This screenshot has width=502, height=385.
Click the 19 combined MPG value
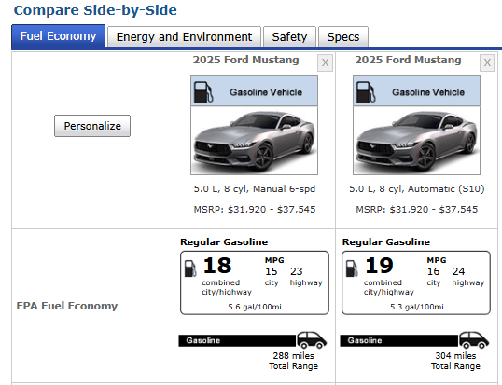click(379, 266)
